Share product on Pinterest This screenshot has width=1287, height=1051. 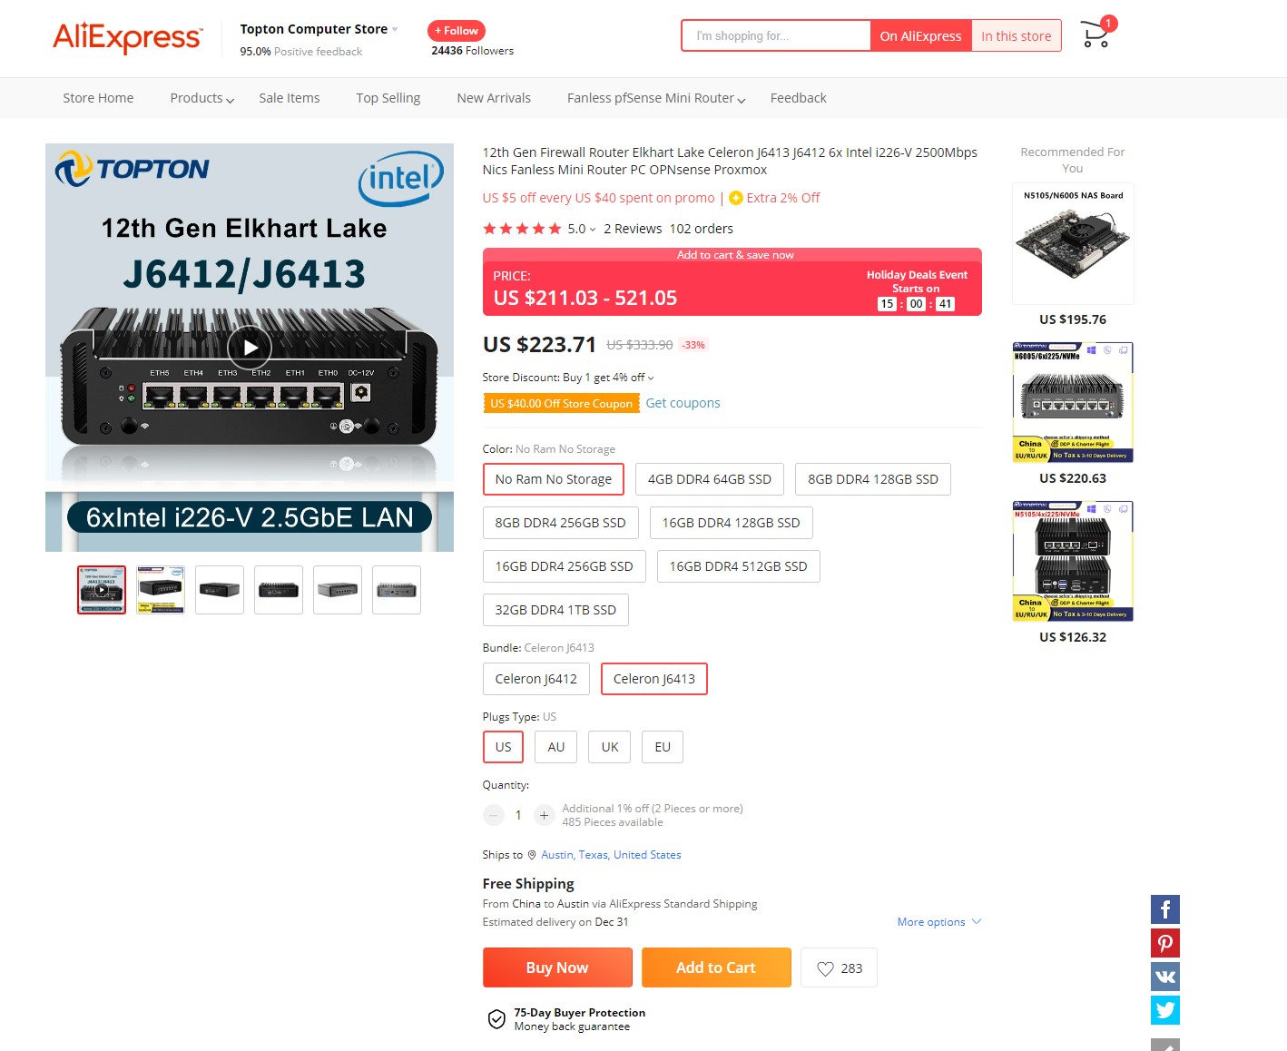click(1165, 943)
